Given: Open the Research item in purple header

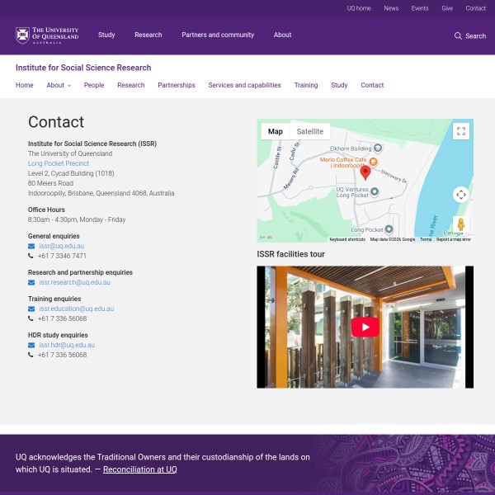Looking at the screenshot, I should pyautogui.click(x=148, y=35).
